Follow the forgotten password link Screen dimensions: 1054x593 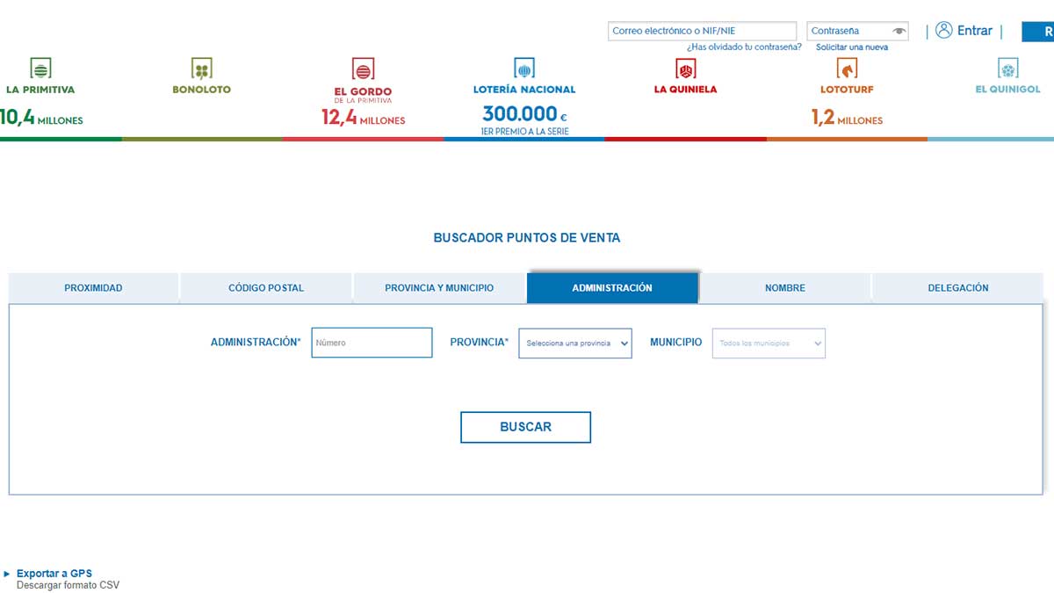pyautogui.click(x=744, y=47)
